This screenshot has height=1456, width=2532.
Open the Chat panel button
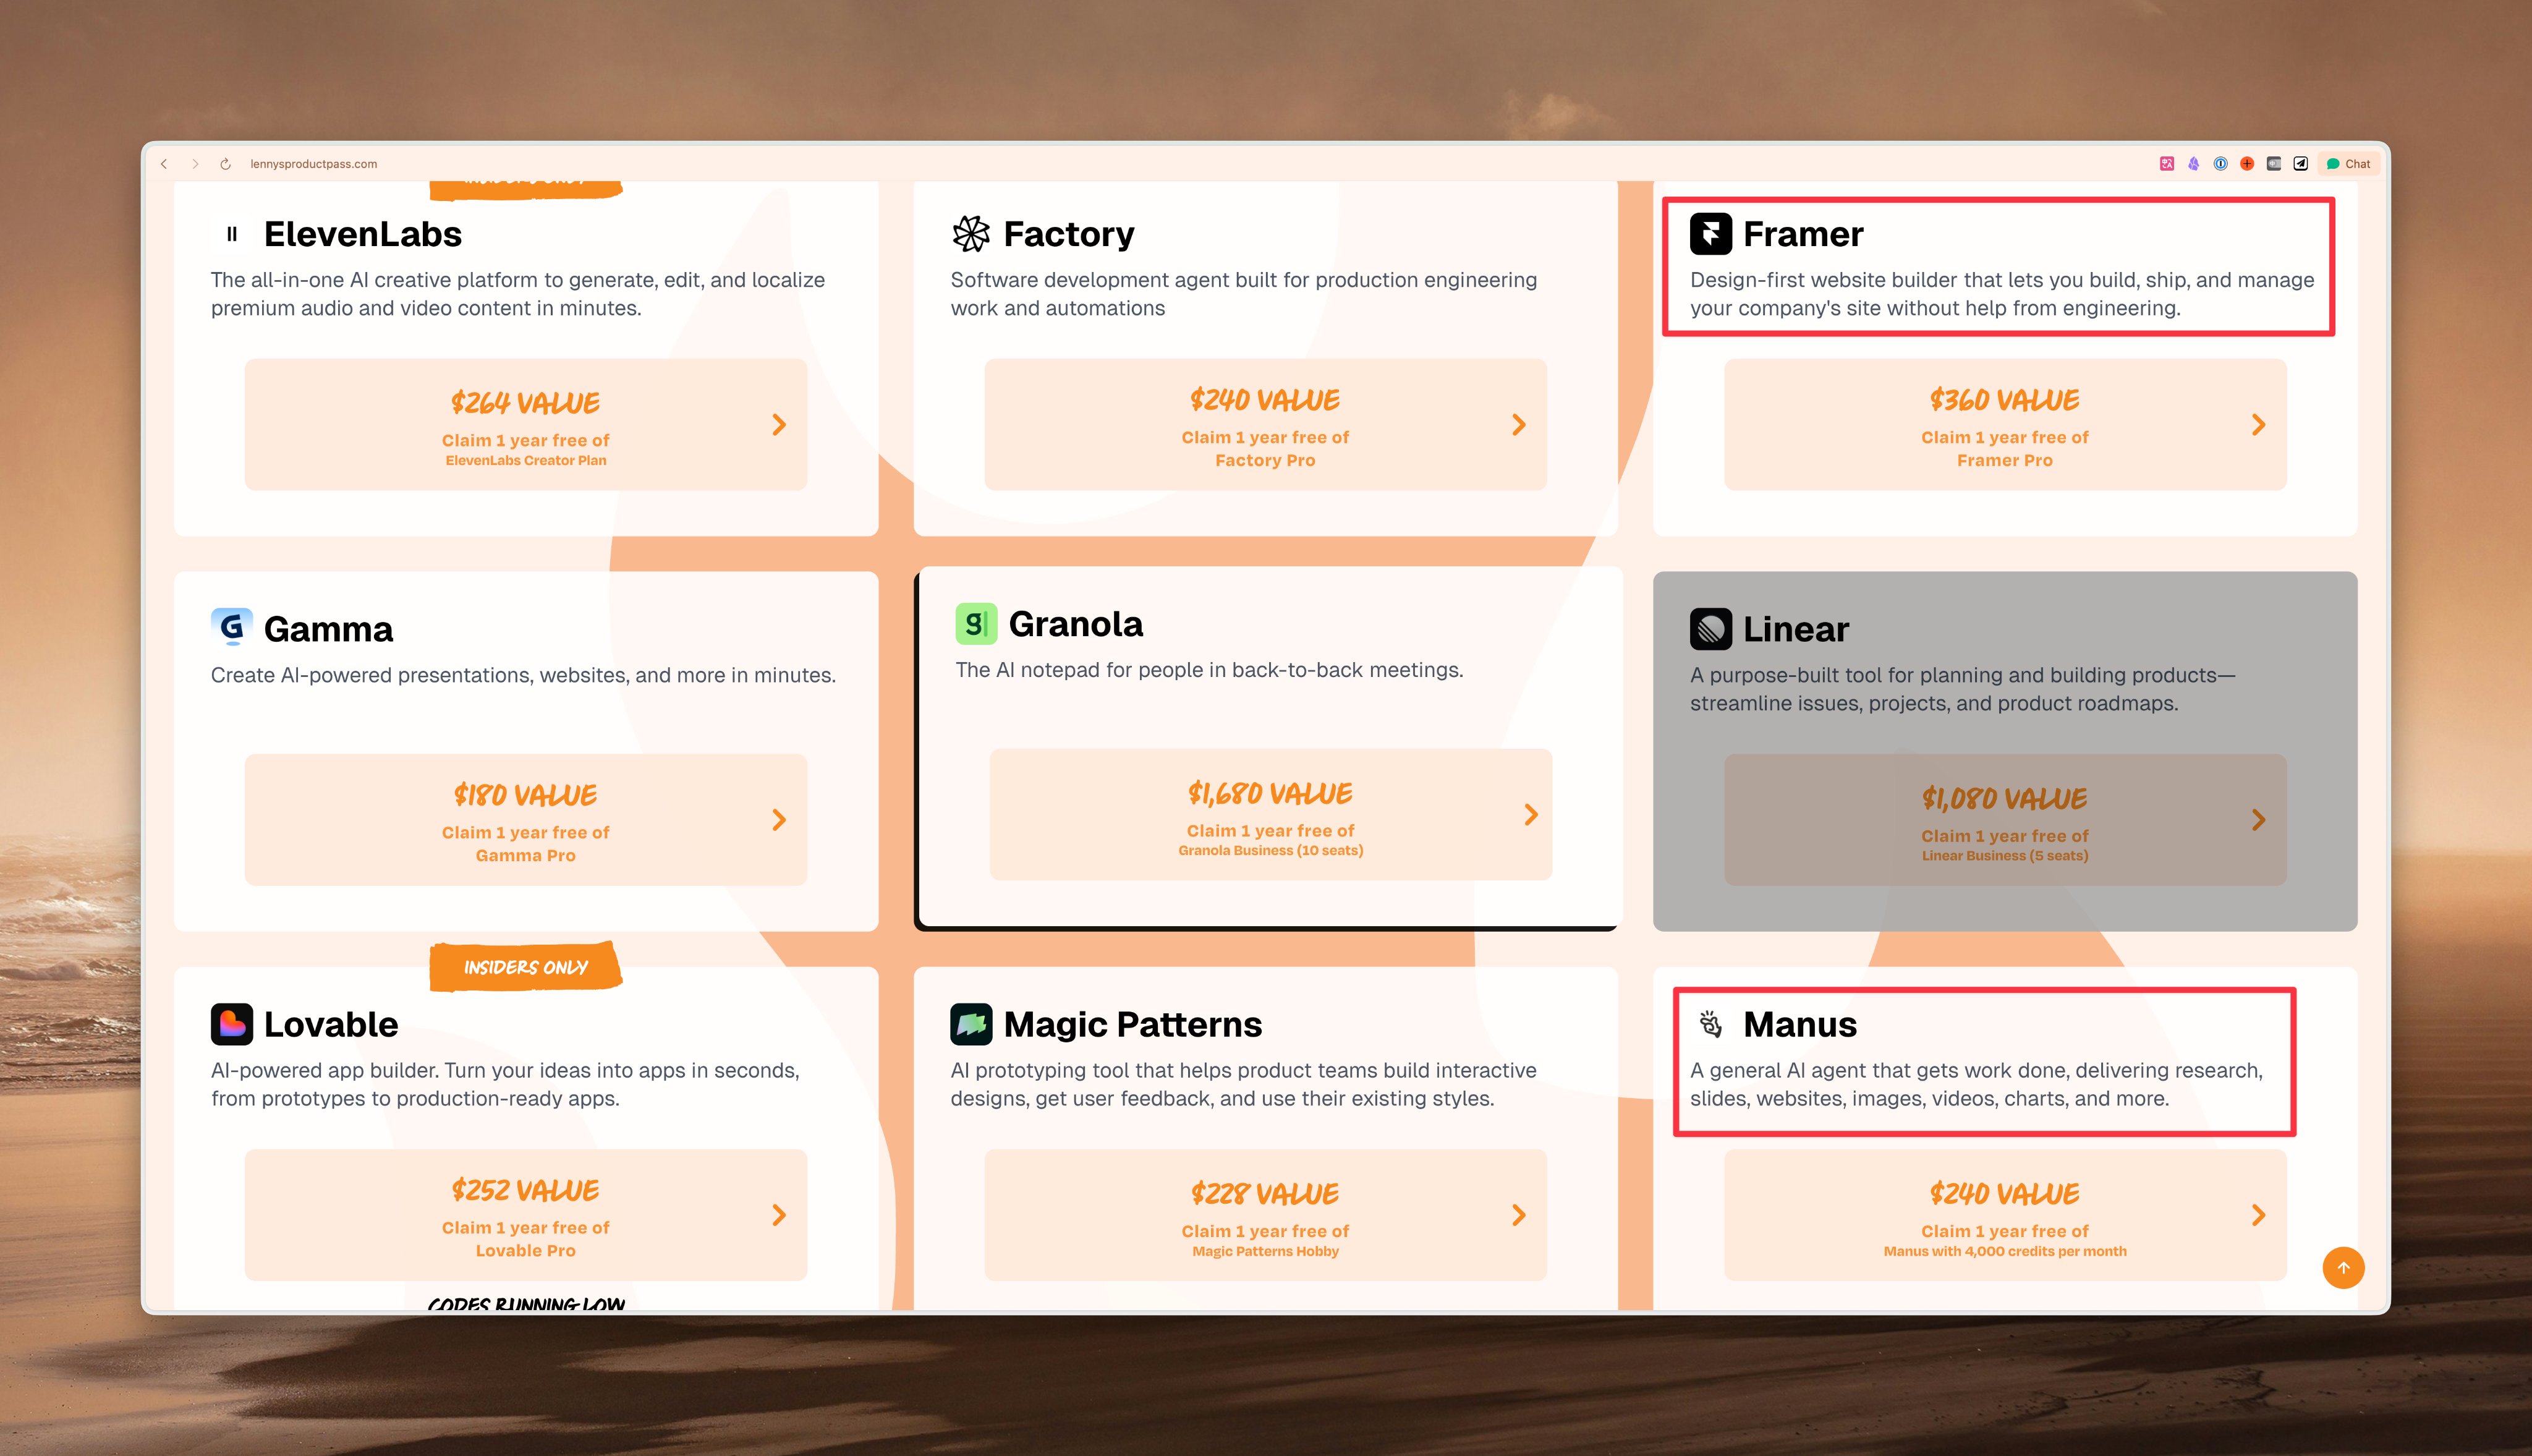point(2349,164)
